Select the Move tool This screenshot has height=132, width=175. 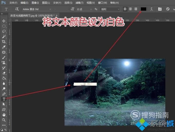pyautogui.click(x=4, y=21)
